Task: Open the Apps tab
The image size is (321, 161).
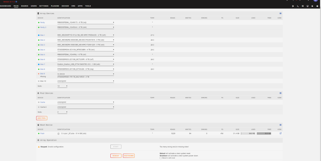Action: tap(80, 6)
